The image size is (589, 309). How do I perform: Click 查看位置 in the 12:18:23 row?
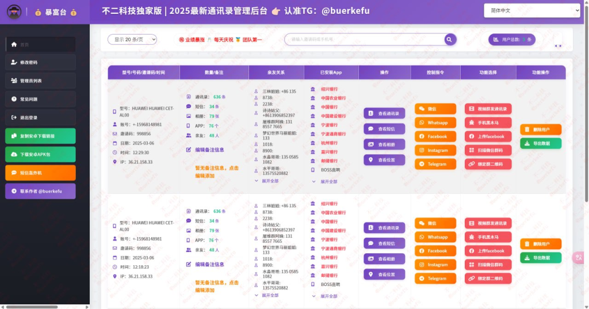click(x=384, y=274)
